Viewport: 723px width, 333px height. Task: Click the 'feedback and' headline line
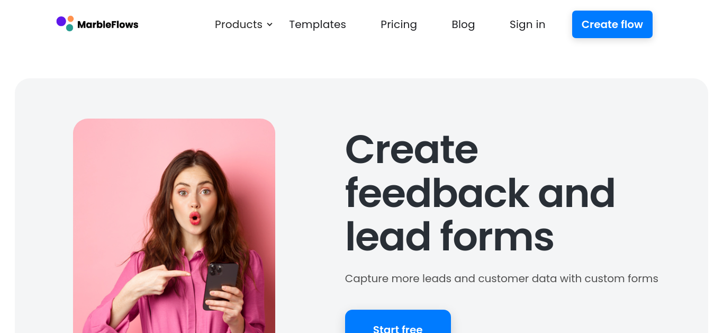(480, 193)
